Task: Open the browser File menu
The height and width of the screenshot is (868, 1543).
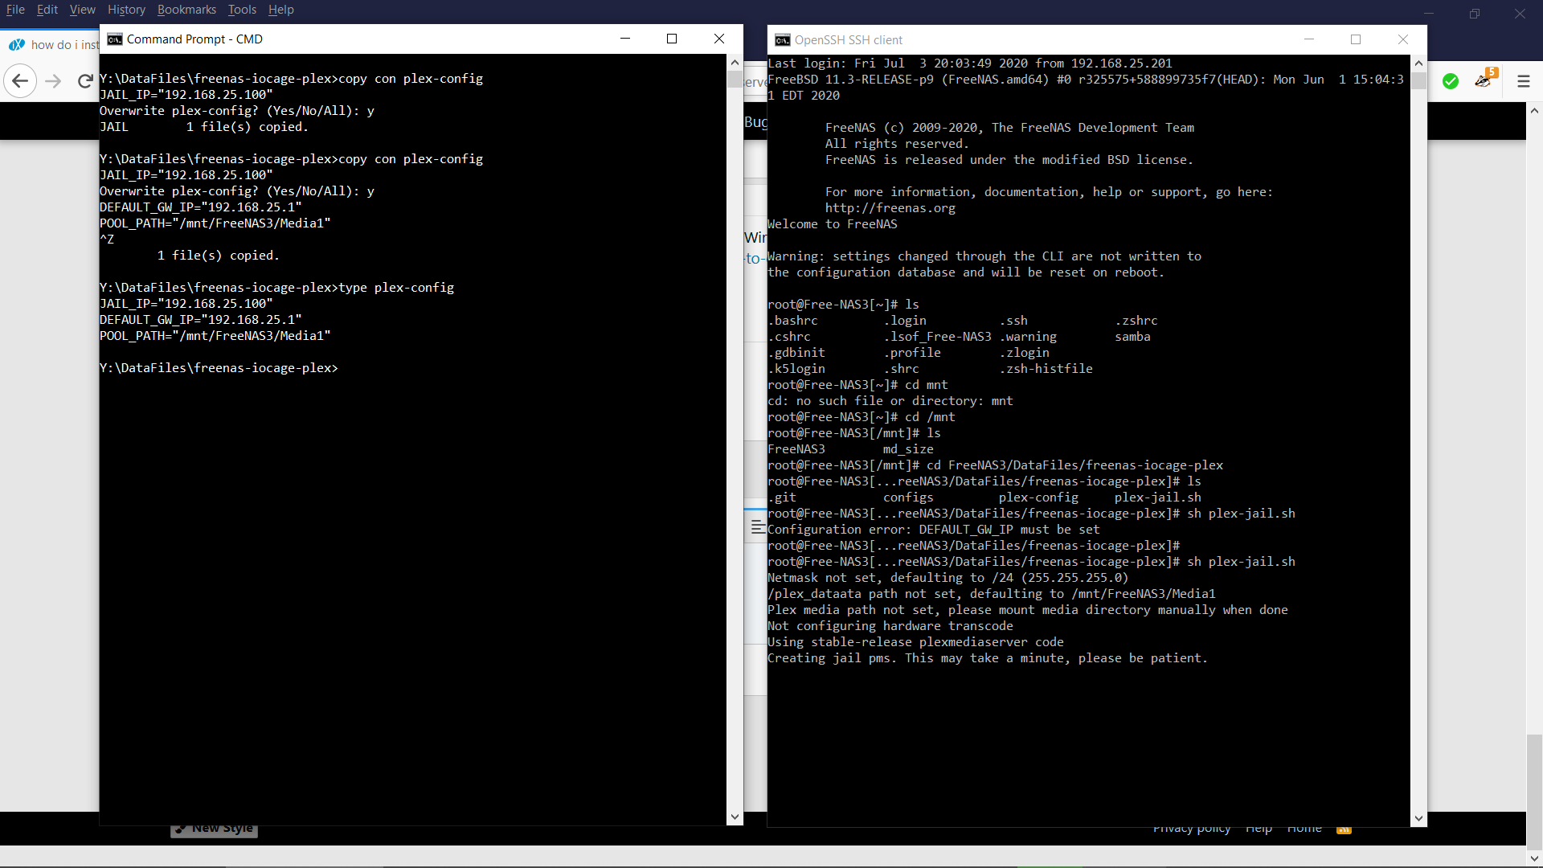Action: pos(15,10)
